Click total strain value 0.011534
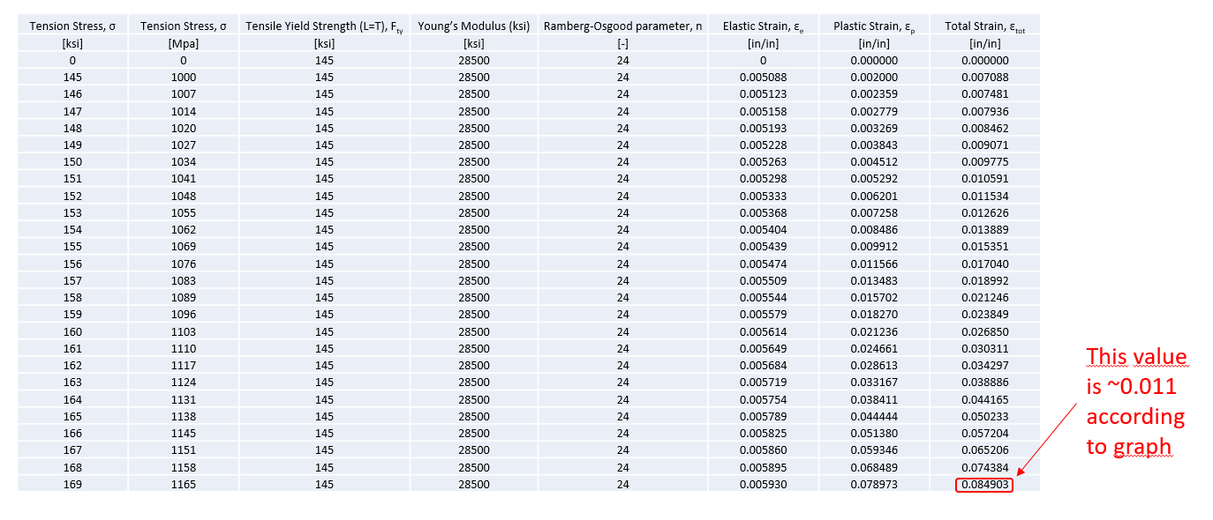1213x520 pixels. [x=984, y=196]
